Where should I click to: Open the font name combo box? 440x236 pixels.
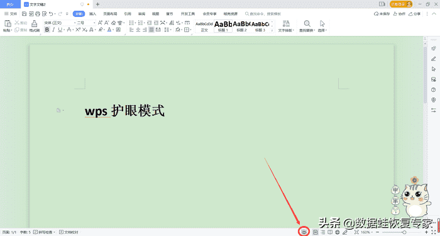(60, 23)
